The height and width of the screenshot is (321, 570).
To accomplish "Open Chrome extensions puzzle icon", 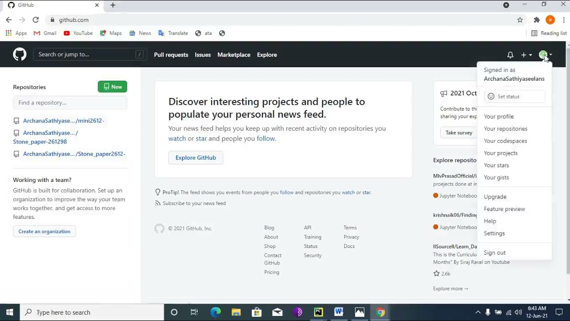I will pyautogui.click(x=537, y=20).
